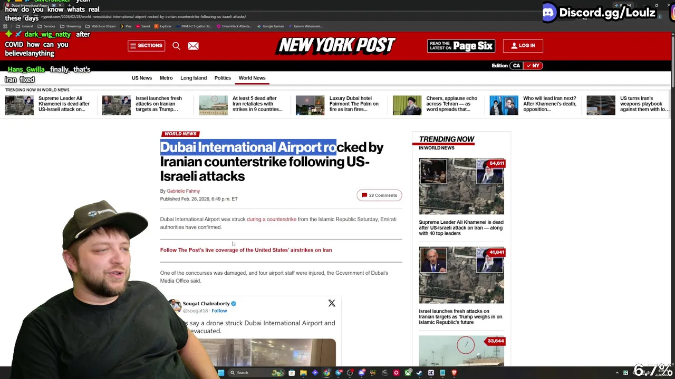This screenshot has width=675, height=379.
Task: Open sidebar thumbnail with 33,644 count
Action: click(461, 351)
